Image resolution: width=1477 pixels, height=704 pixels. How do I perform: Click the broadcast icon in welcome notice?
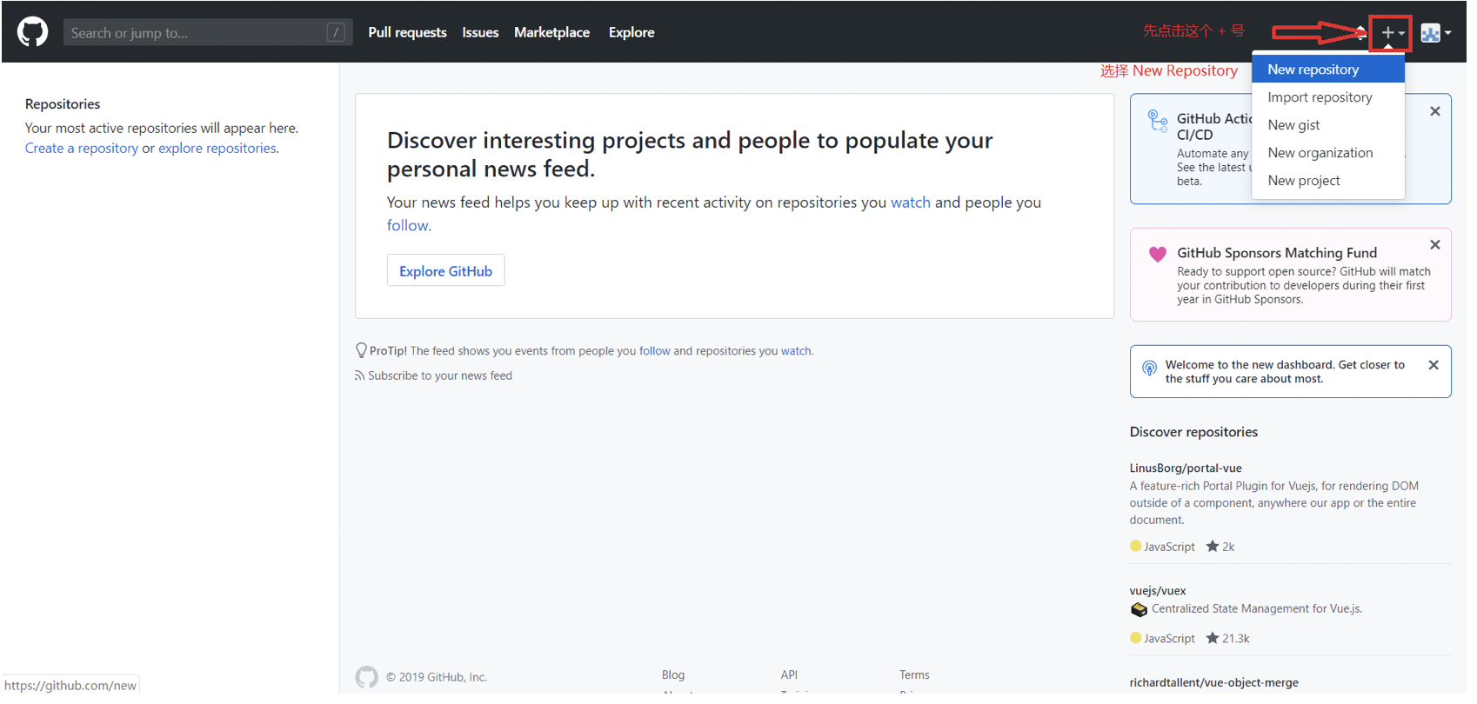click(x=1149, y=368)
